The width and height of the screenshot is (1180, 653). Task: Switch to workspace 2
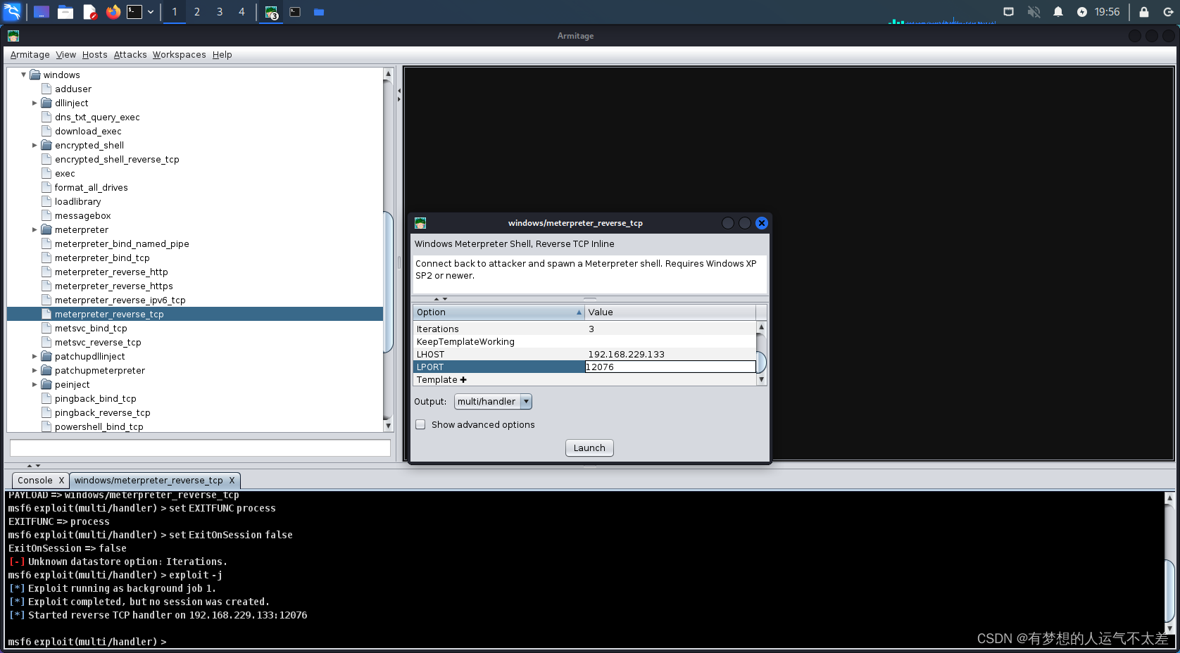(x=197, y=12)
